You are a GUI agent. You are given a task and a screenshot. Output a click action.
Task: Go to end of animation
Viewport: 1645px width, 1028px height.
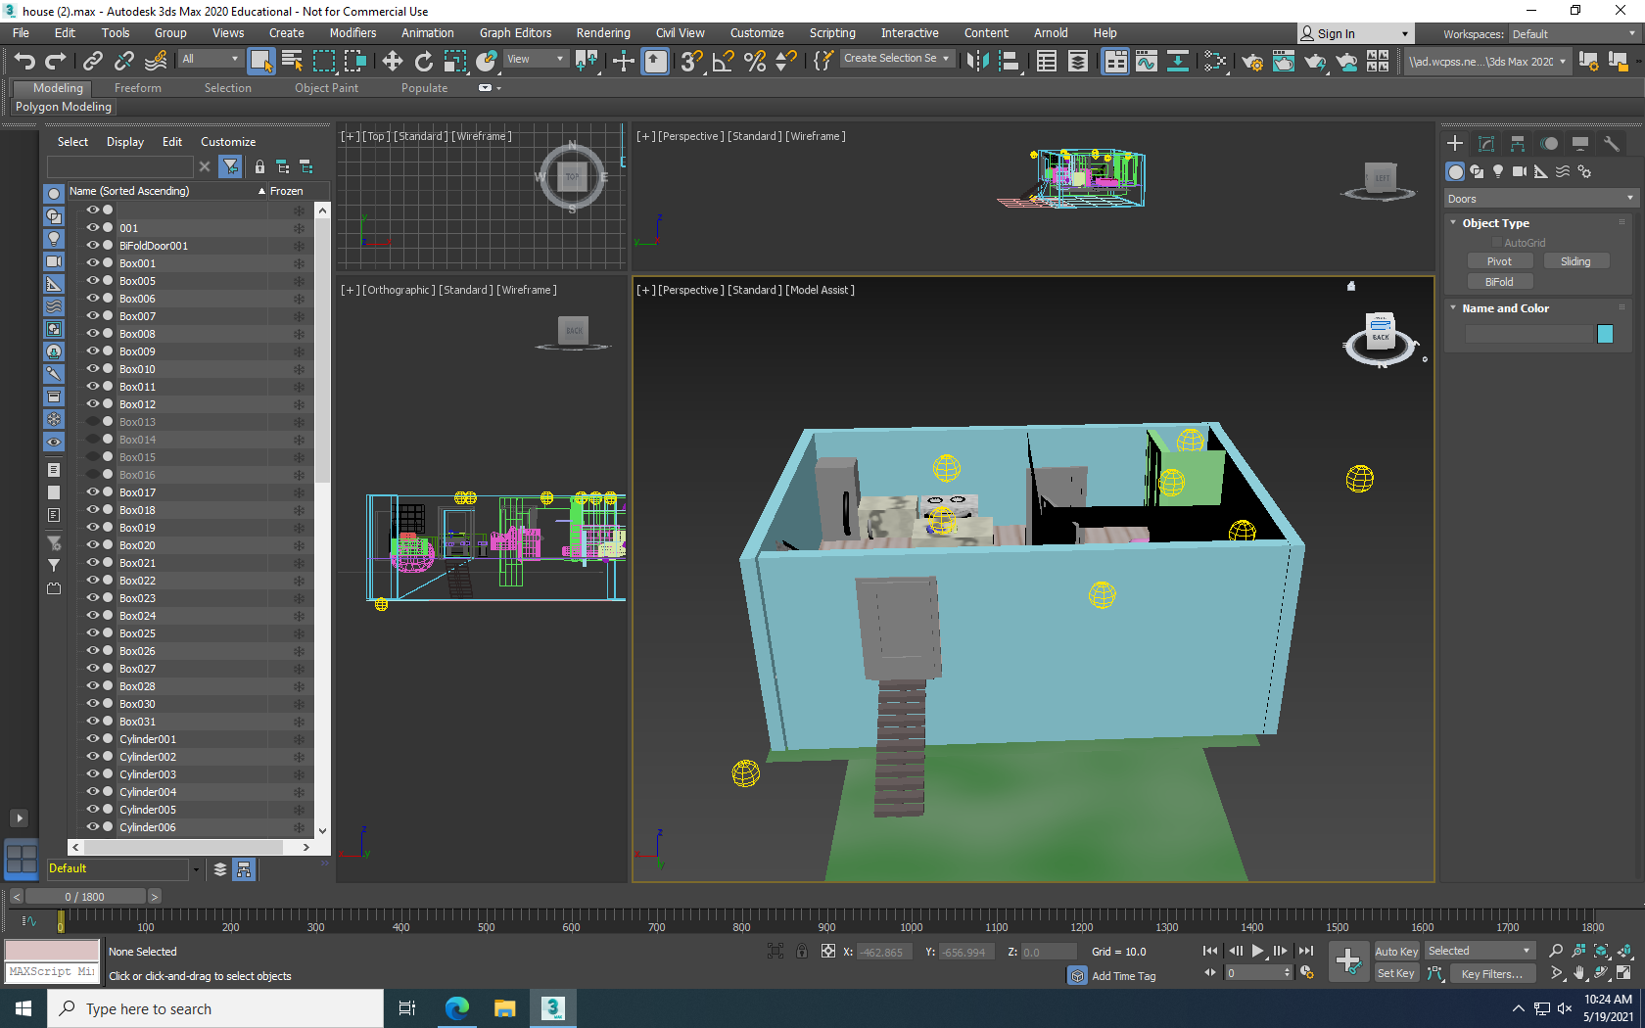(1306, 951)
